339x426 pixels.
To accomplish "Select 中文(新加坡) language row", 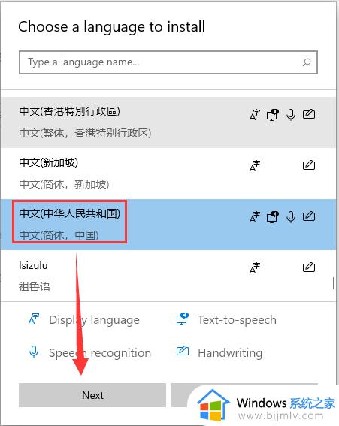I will click(168, 174).
